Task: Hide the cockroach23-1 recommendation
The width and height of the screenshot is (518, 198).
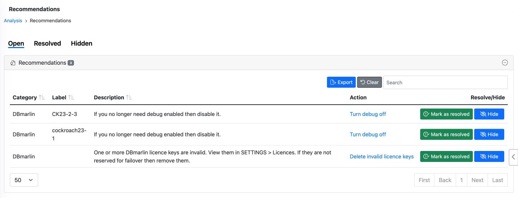Action: [x=489, y=134]
